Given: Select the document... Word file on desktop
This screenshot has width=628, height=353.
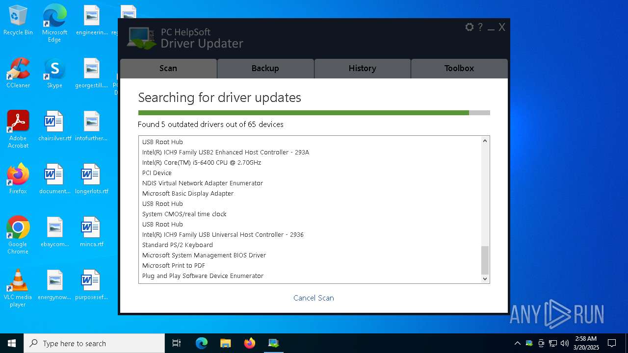Looking at the screenshot, I should click(54, 179).
